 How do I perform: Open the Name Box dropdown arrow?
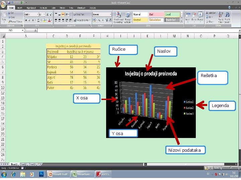(23, 30)
